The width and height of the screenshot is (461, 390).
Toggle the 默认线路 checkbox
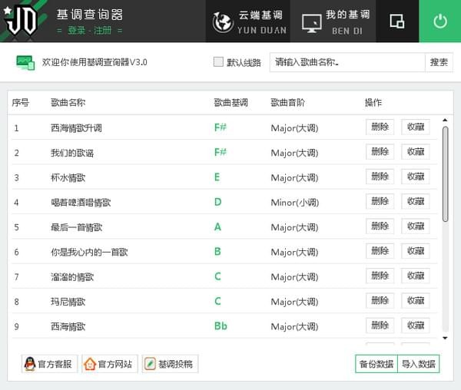click(218, 62)
